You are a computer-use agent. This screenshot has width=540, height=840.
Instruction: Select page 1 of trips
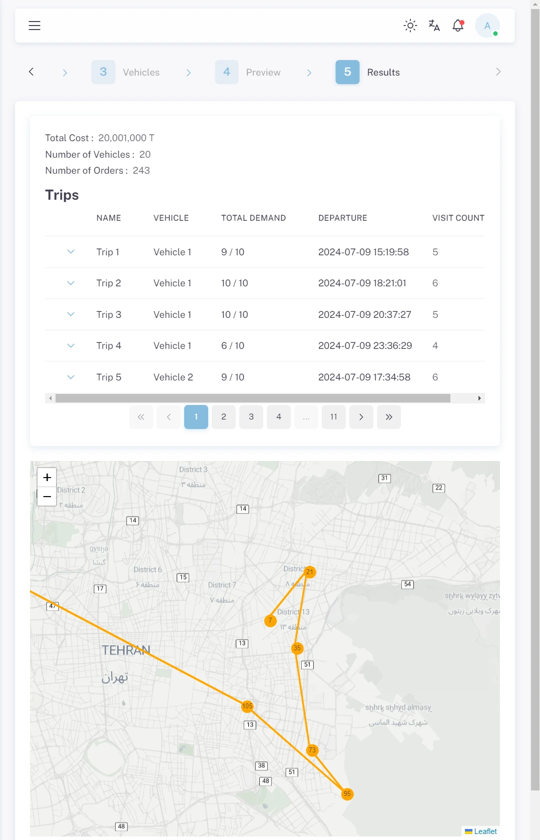coord(196,417)
